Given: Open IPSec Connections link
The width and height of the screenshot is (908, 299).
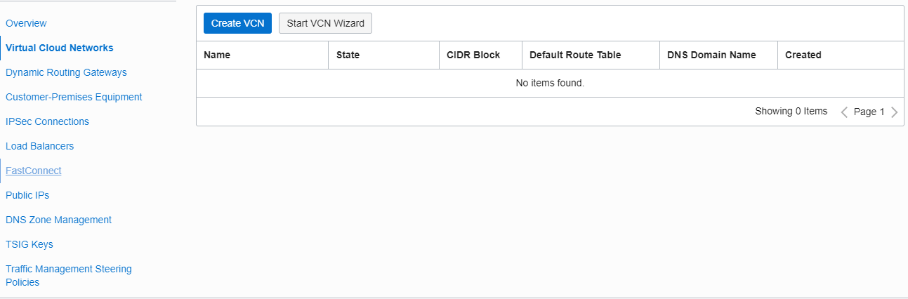Looking at the screenshot, I should pos(47,121).
